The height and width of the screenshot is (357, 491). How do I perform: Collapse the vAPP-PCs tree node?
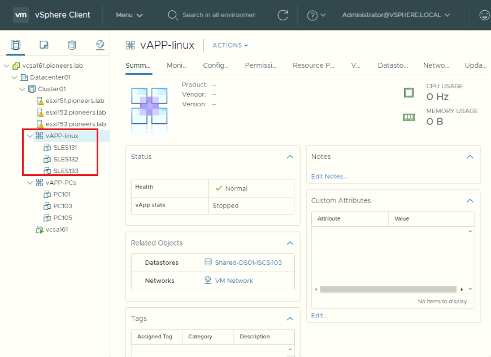click(30, 182)
